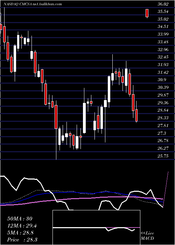175x245 pixels.
Task: Select the 30.9 price axis label
Action: [x=162, y=80]
